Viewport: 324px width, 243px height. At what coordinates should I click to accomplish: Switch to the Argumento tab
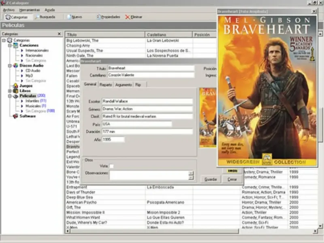[x=123, y=85]
